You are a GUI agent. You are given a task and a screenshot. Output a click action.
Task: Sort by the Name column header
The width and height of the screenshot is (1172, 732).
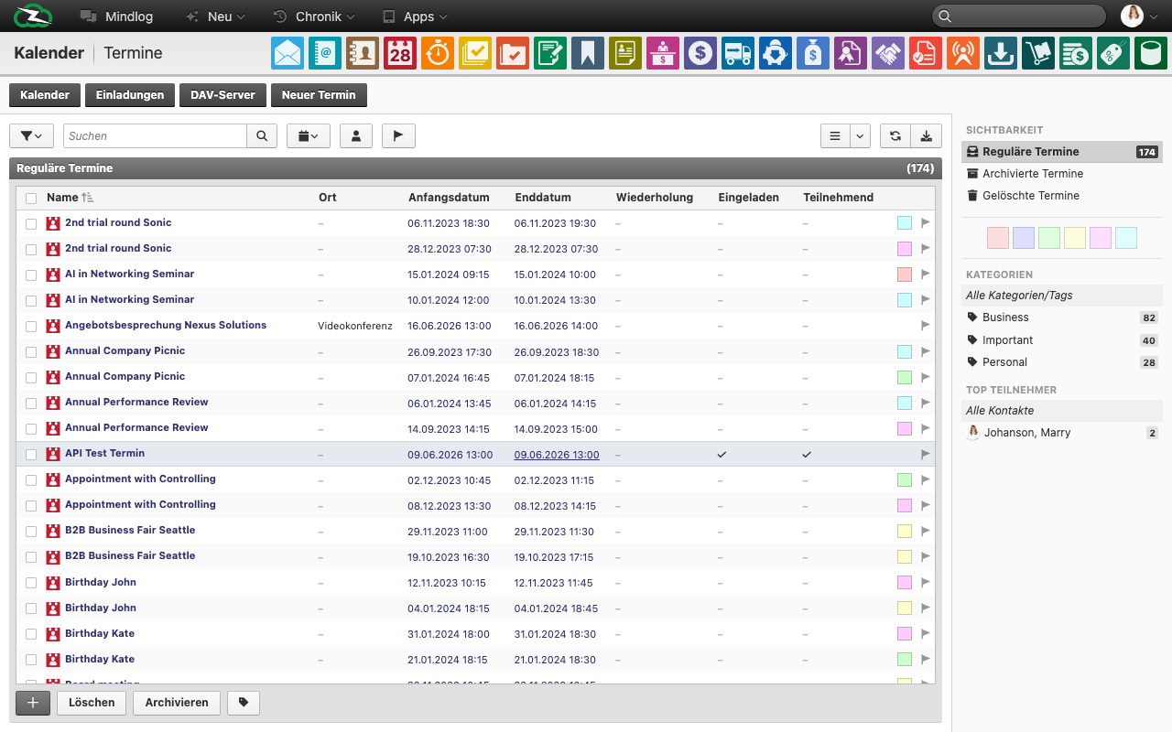click(62, 198)
